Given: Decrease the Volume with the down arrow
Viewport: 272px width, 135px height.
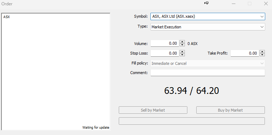Looking at the screenshot, I should 182,45.
